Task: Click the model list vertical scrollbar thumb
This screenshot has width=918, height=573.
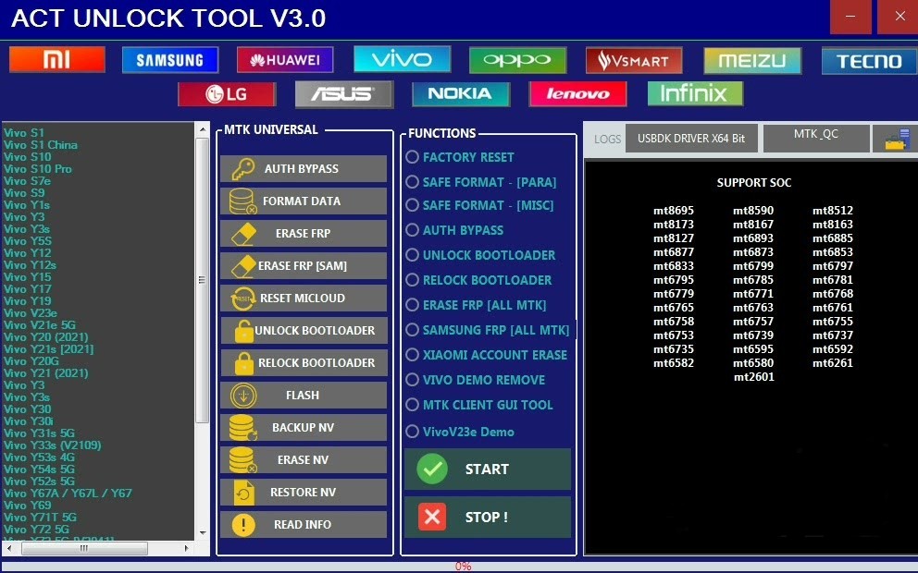Action: 202,280
